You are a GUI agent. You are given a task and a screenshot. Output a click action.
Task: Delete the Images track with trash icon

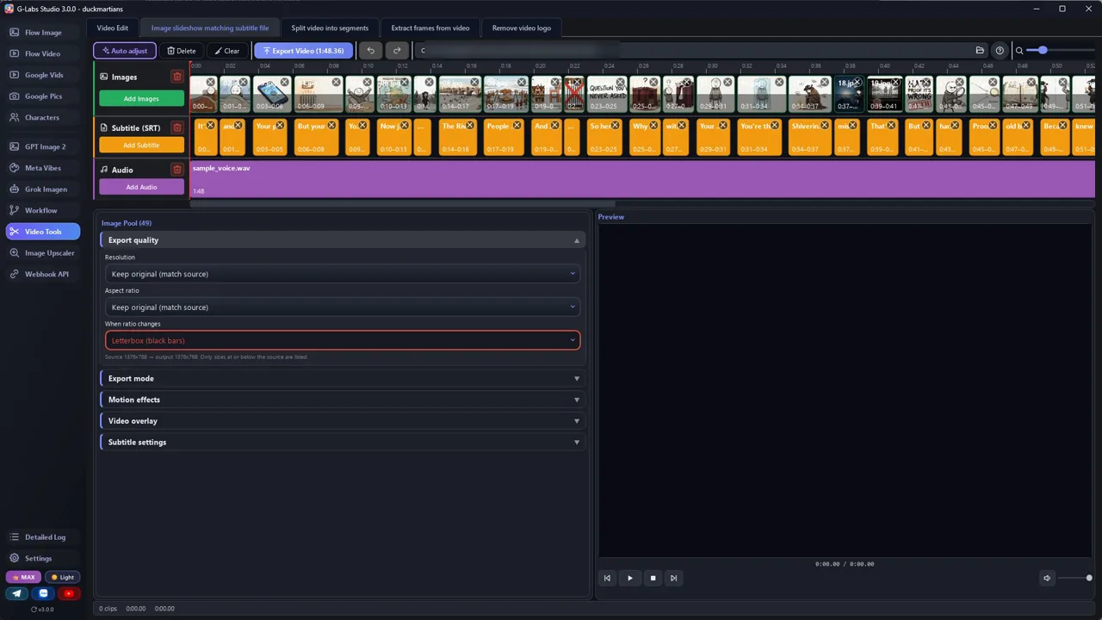[177, 77]
